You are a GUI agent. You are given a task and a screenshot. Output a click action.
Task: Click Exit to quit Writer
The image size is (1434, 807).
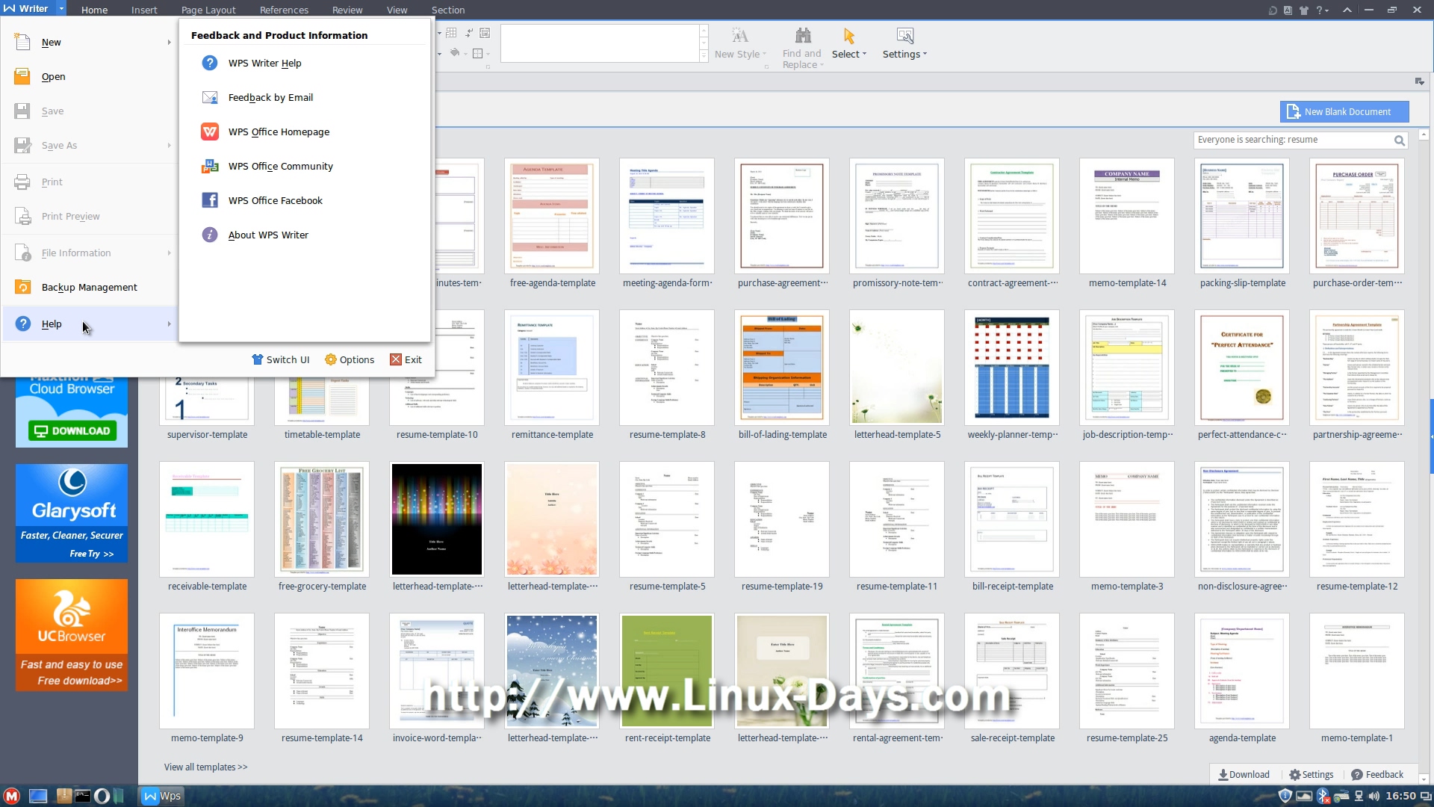coord(406,359)
